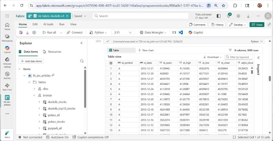Click Filter by keyword field

[x=239, y=57]
